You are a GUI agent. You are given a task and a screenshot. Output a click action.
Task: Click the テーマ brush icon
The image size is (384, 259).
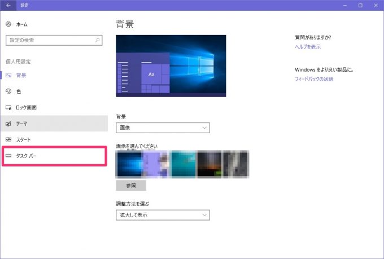8,124
